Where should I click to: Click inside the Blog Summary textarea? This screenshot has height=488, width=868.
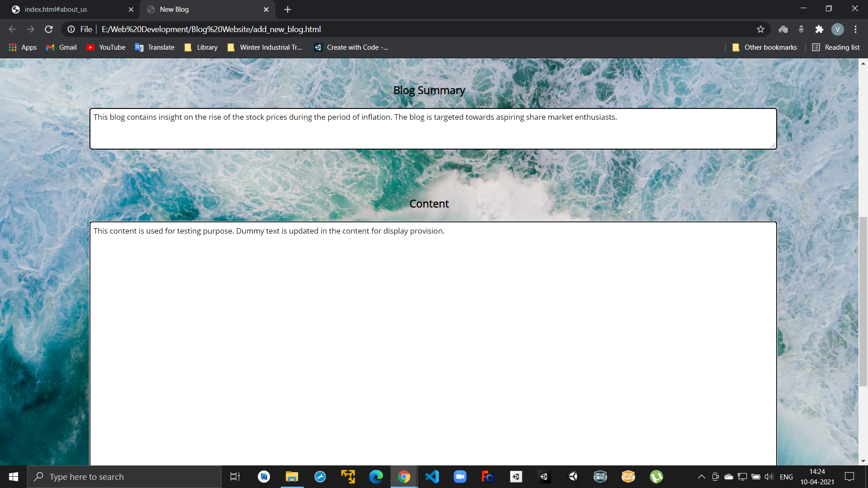pos(433,129)
